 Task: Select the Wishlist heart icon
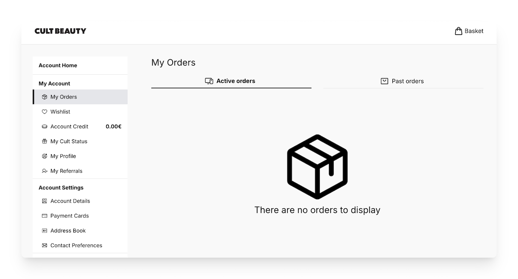click(x=44, y=112)
